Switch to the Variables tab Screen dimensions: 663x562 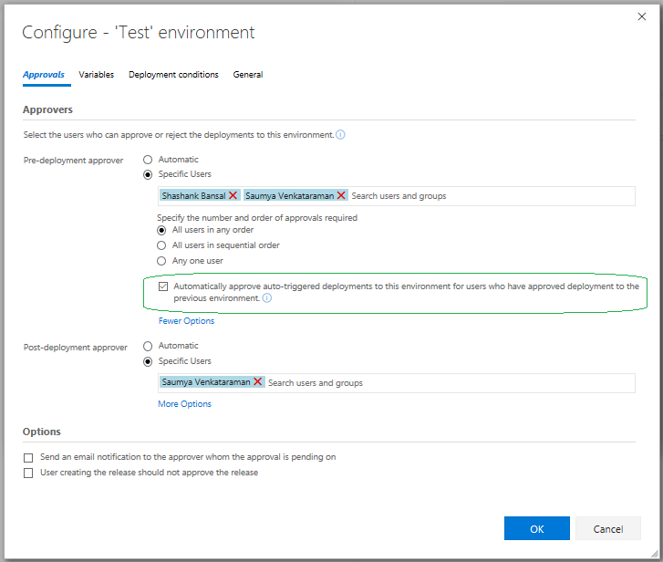click(96, 75)
